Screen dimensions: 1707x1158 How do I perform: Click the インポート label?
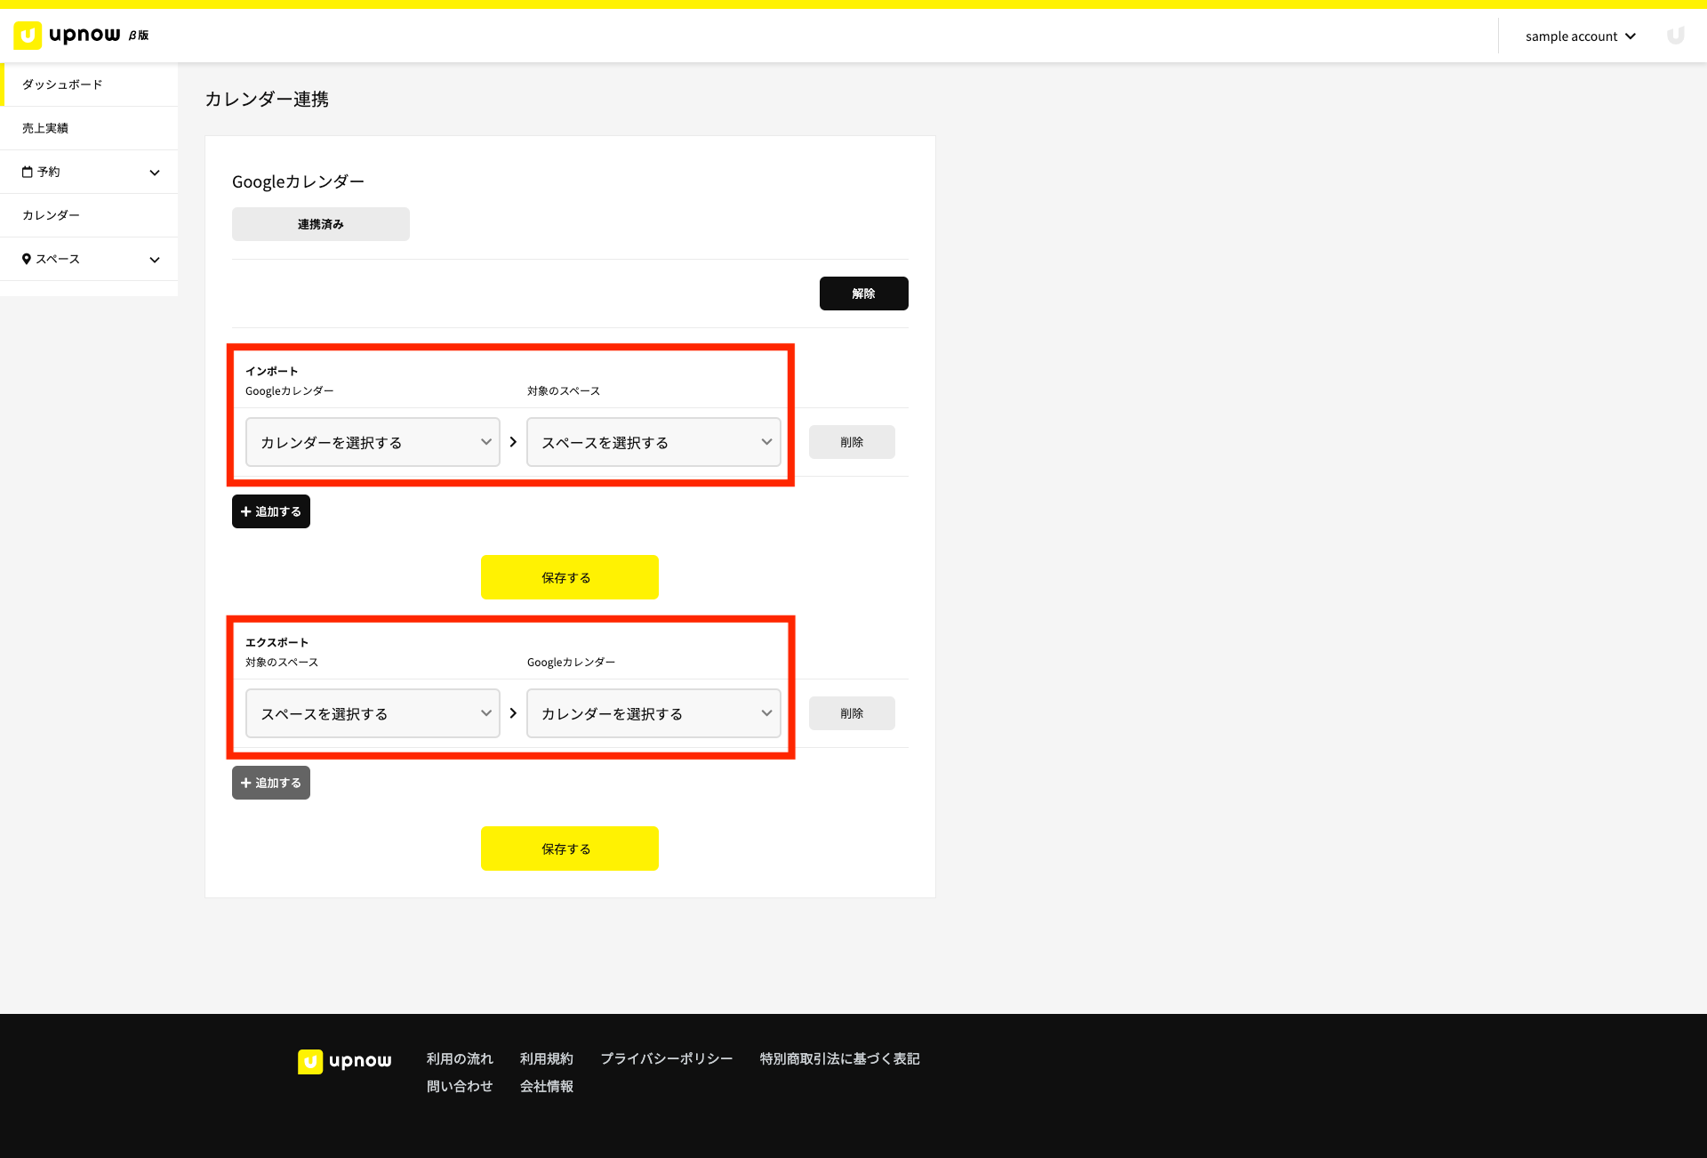pyautogui.click(x=272, y=371)
